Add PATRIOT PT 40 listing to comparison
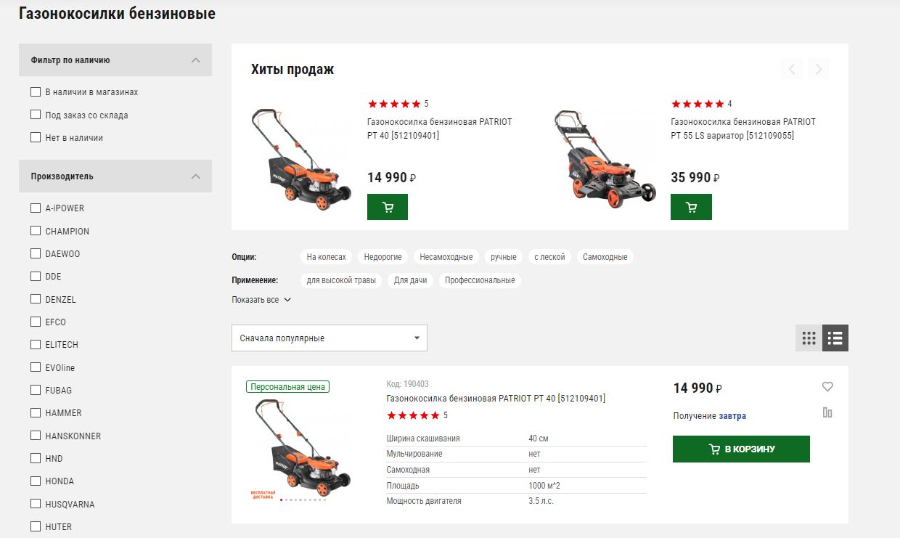The height and width of the screenshot is (538, 900). [x=827, y=412]
